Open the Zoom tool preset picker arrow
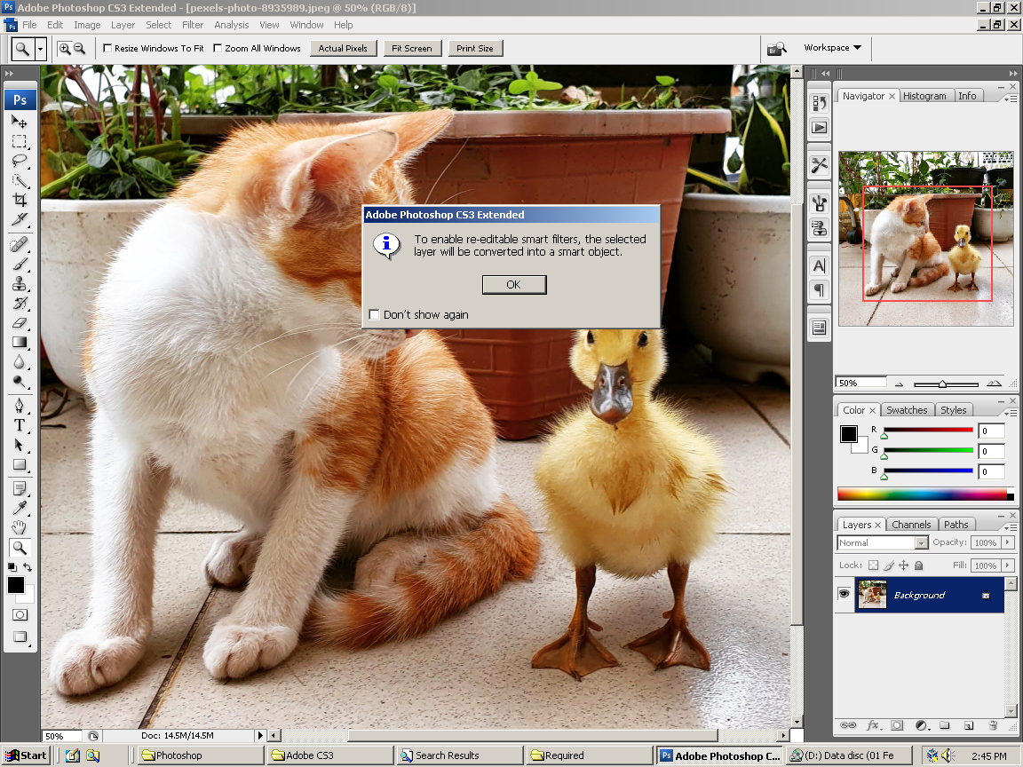Image resolution: width=1023 pixels, height=767 pixels. coord(41,49)
